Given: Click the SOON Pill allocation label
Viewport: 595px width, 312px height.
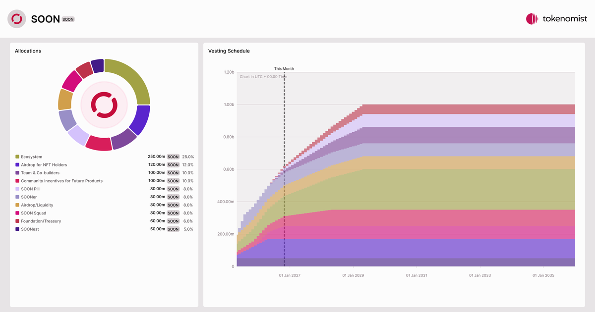Looking at the screenshot, I should [x=30, y=189].
